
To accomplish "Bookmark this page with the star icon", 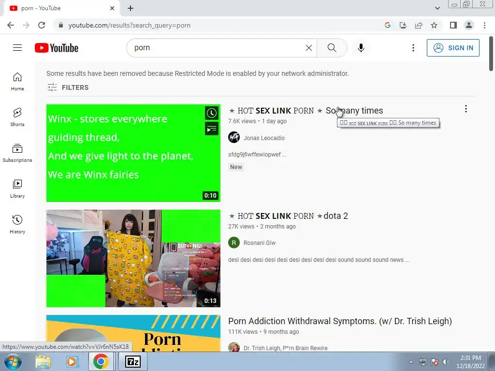I will click(434, 25).
